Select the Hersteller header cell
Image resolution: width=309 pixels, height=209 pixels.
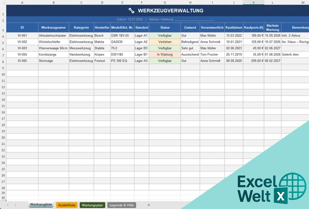click(102, 28)
